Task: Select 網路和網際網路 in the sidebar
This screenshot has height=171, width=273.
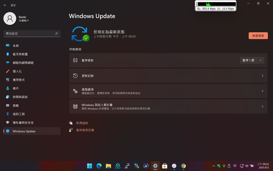Action: point(32,63)
